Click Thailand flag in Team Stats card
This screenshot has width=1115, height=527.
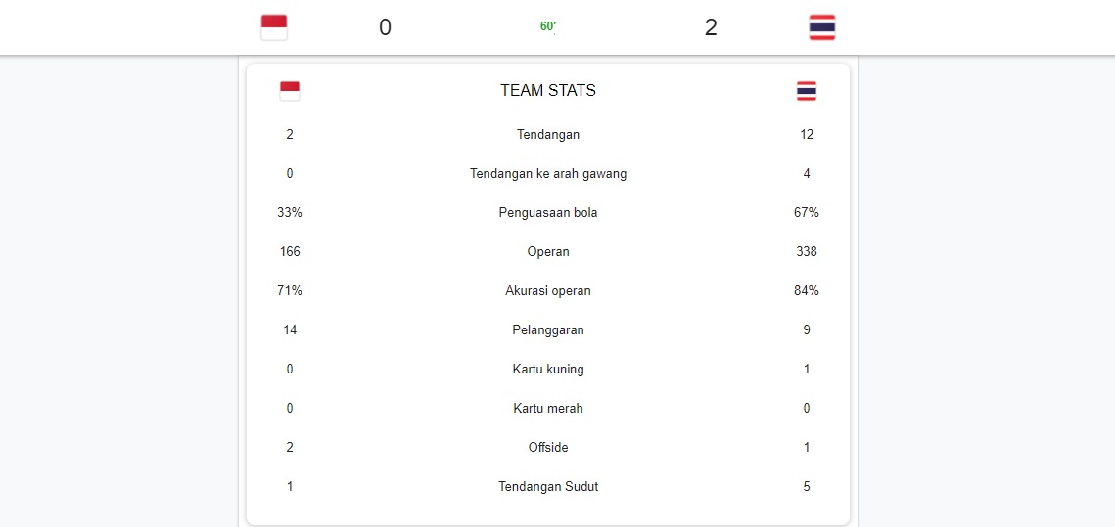807,91
